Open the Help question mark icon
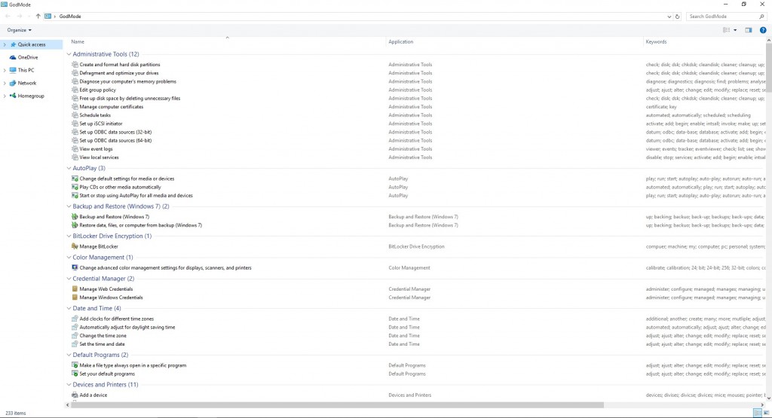Viewport: 772px width, 418px height. [763, 30]
